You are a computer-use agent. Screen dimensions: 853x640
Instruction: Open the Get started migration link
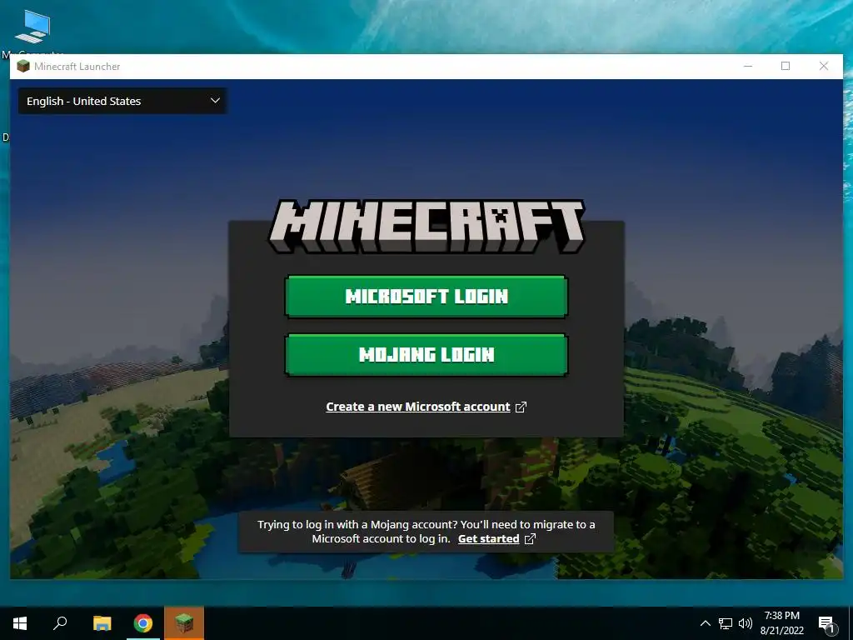point(488,539)
